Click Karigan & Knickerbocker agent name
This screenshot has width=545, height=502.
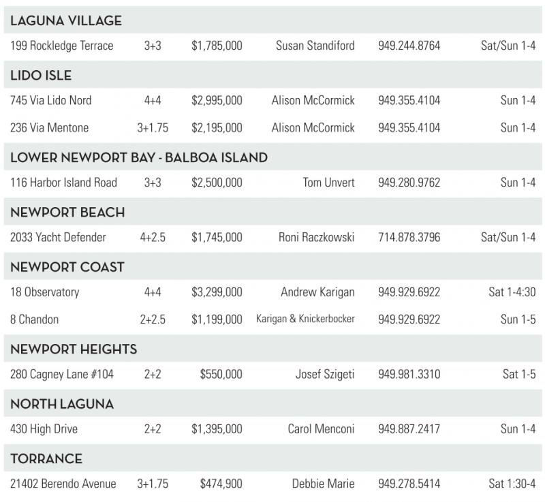[x=305, y=319]
